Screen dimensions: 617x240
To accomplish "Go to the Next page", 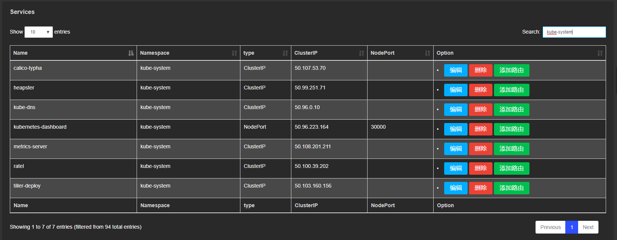I will 588,227.
